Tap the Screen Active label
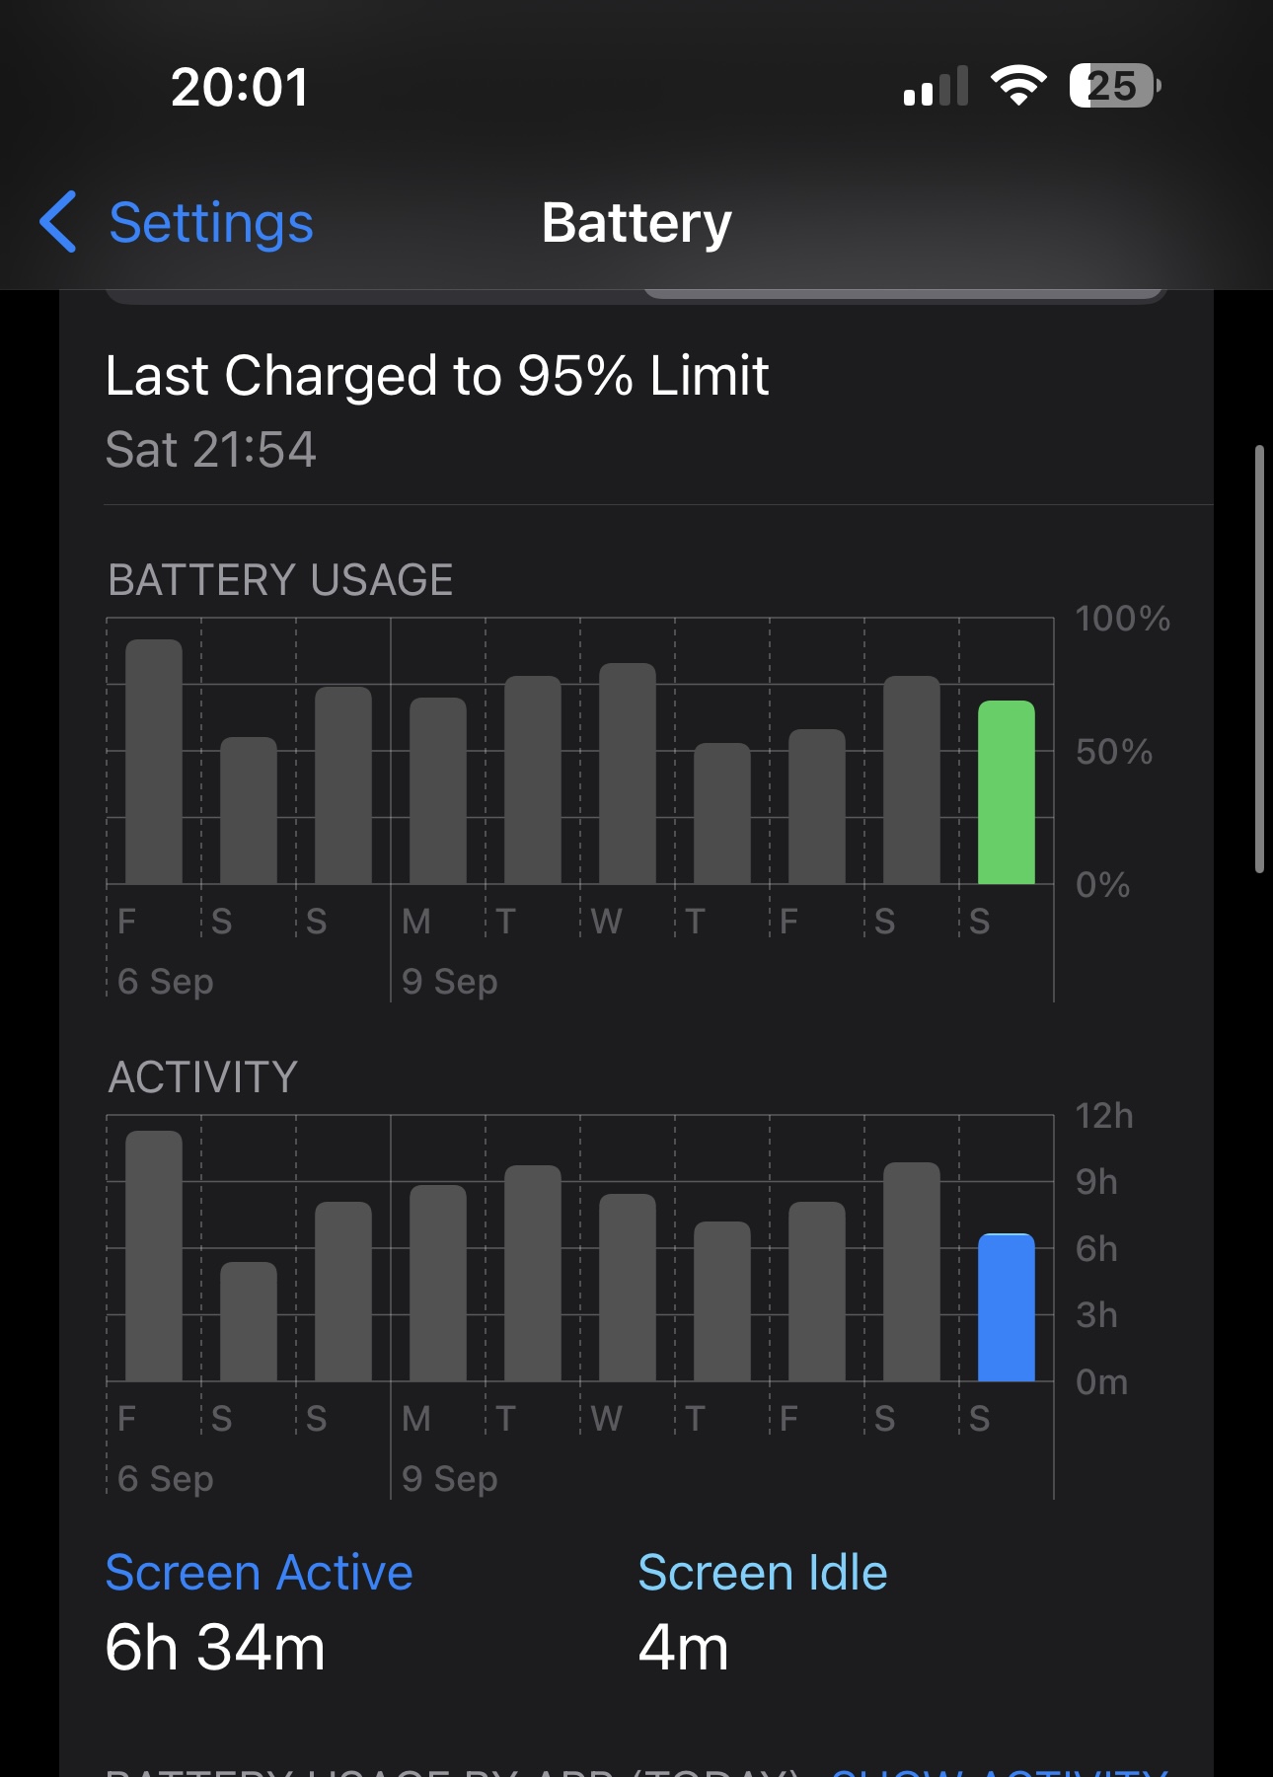1273x1777 pixels. pyautogui.click(x=259, y=1572)
